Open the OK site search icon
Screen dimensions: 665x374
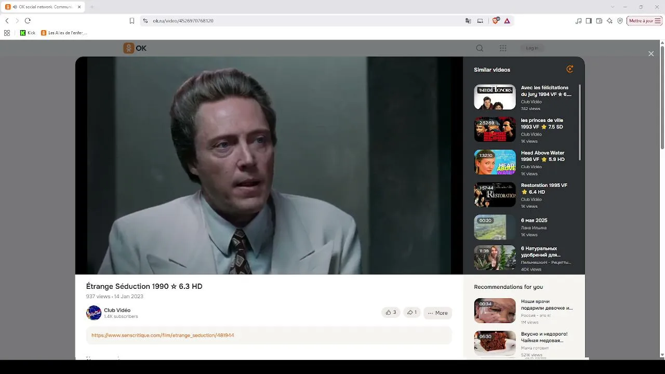coord(480,48)
